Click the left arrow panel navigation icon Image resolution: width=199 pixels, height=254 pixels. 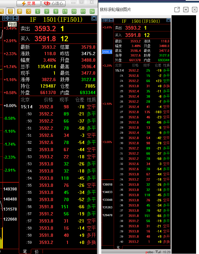coord(5,18)
